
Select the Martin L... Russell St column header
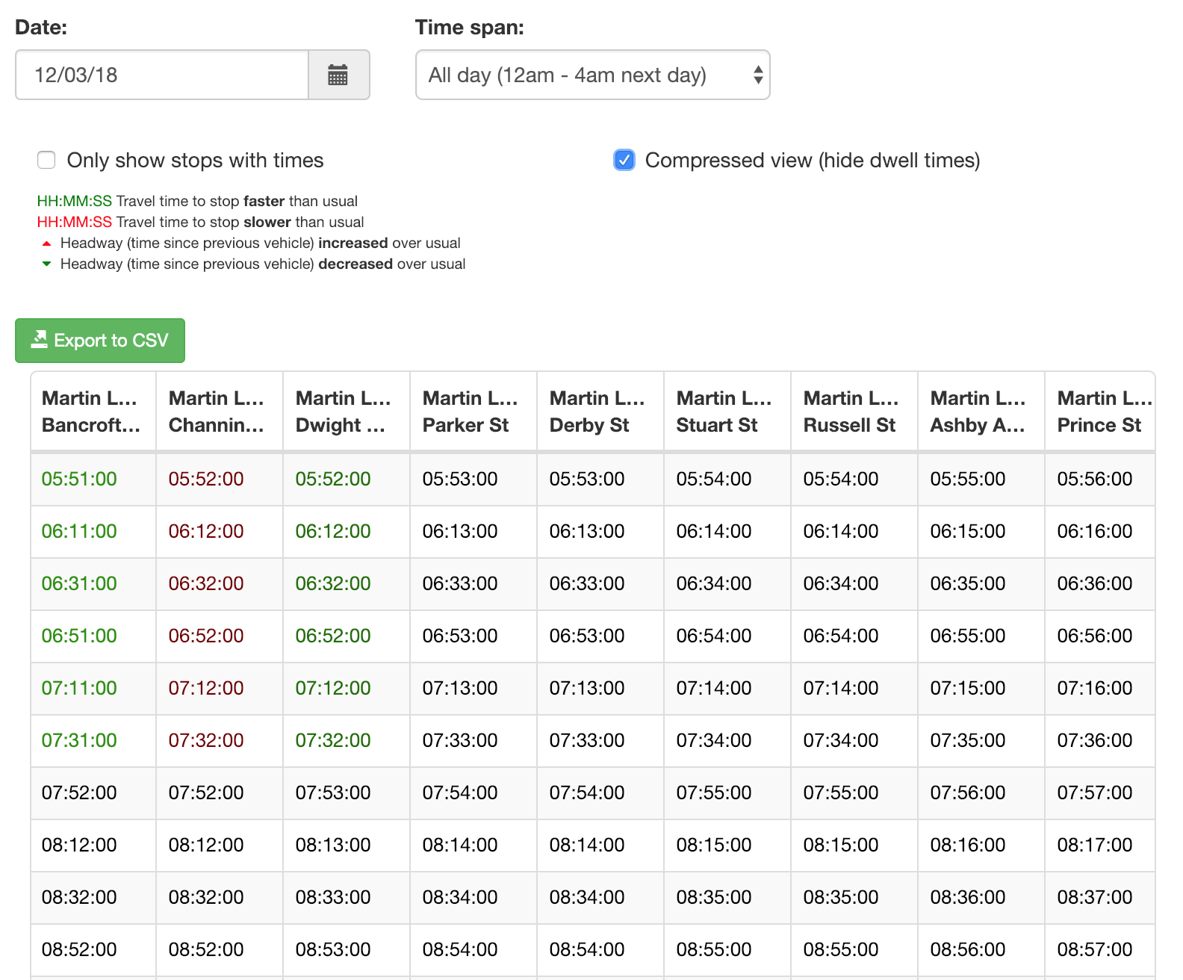click(x=854, y=412)
